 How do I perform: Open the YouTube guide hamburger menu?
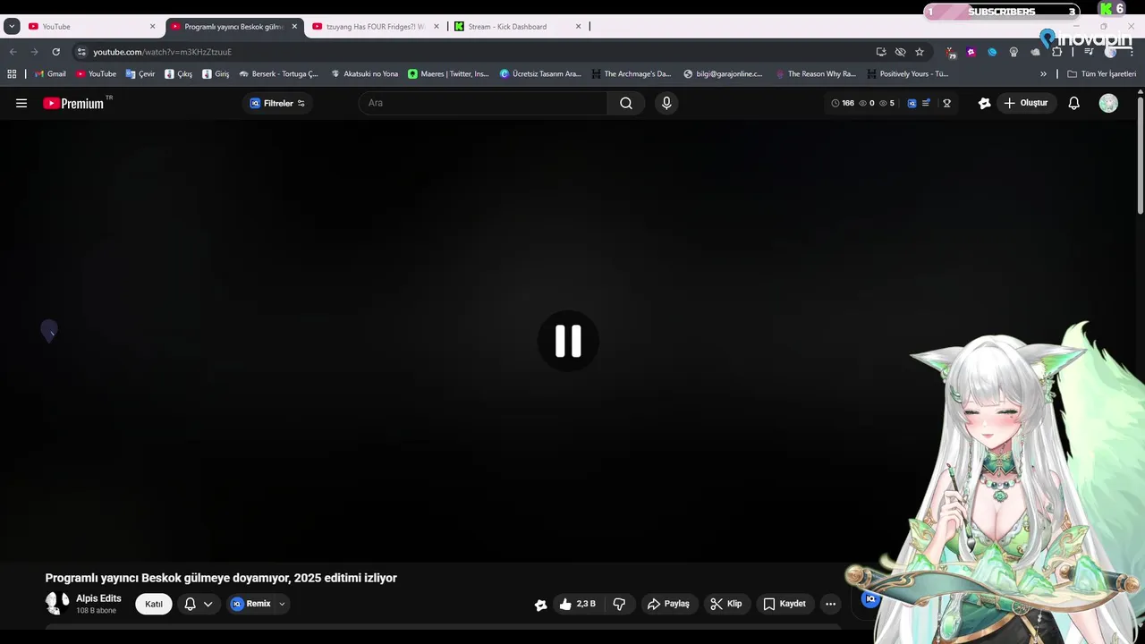click(21, 103)
